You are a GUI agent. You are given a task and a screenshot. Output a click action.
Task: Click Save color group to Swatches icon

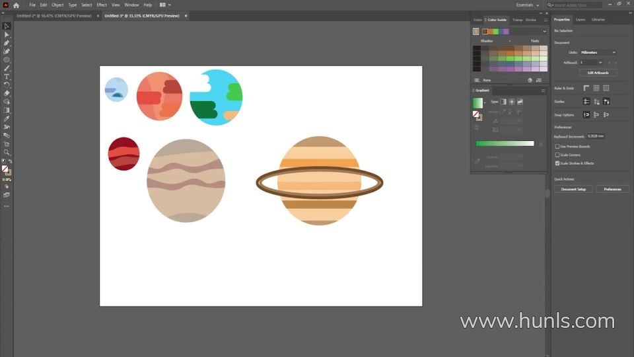(539, 80)
